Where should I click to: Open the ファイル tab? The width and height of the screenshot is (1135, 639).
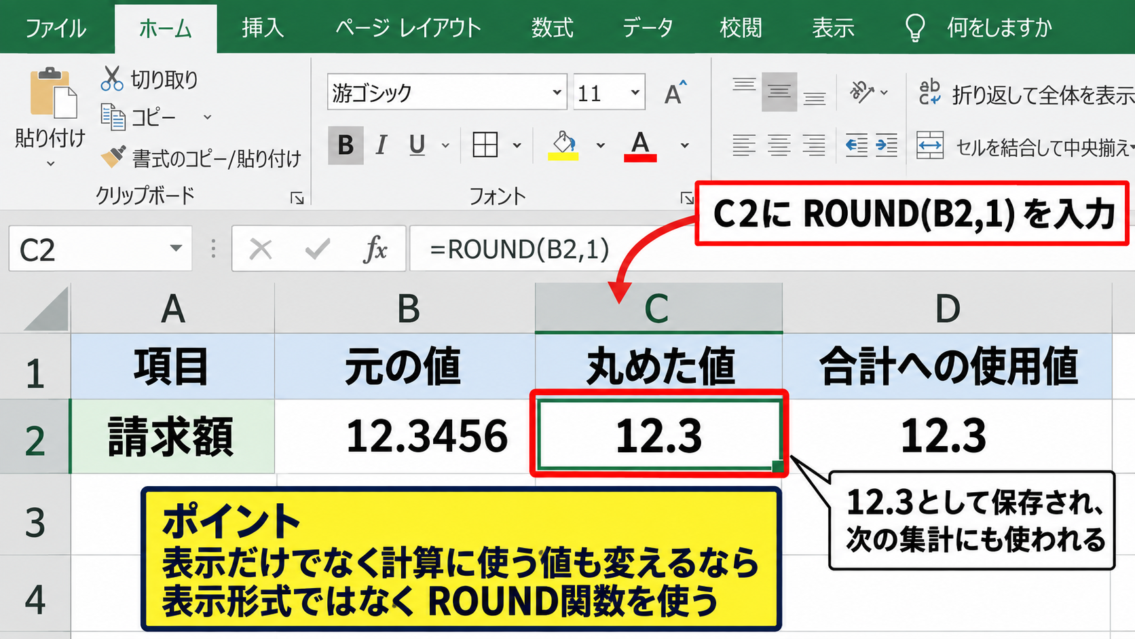[56, 28]
